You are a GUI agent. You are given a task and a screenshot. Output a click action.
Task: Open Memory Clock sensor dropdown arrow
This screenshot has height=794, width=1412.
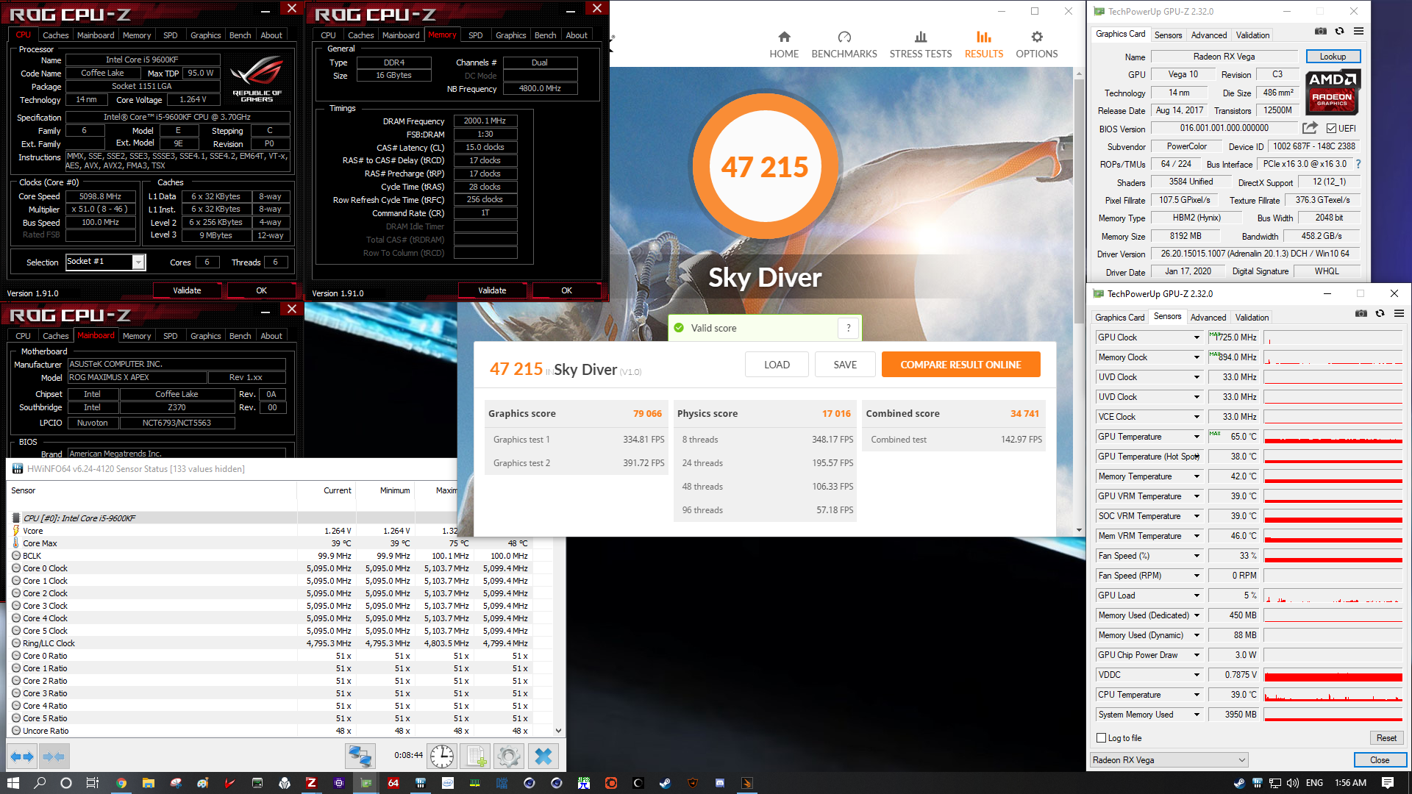(1197, 357)
